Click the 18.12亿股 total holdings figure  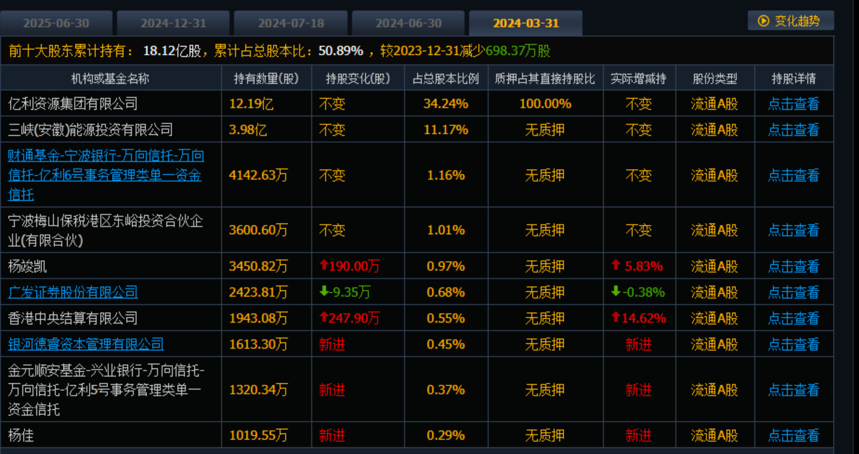(172, 51)
